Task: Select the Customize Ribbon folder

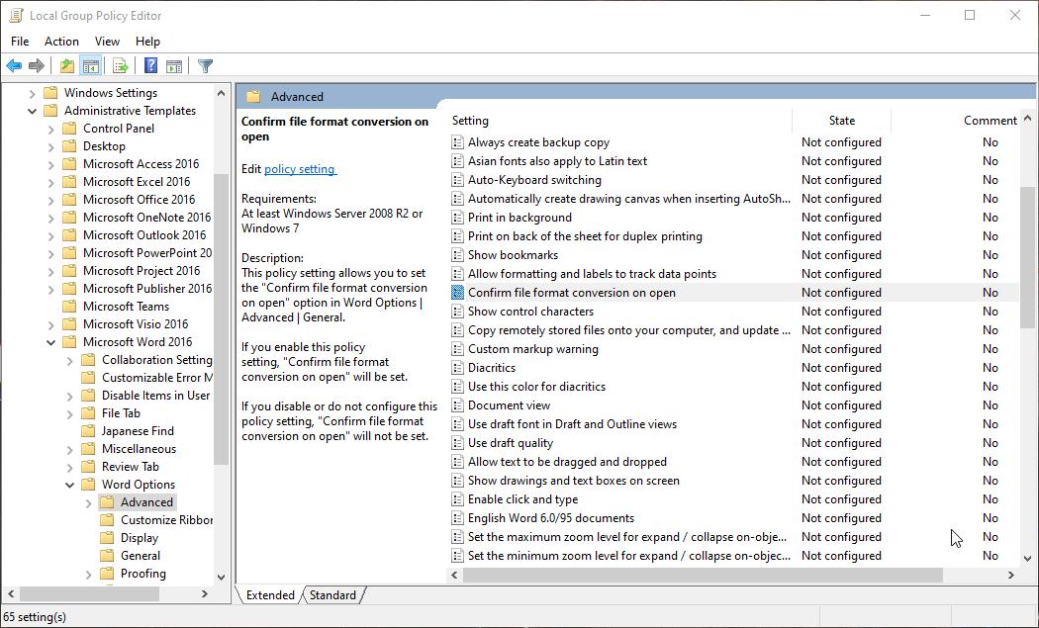Action: [x=166, y=520]
